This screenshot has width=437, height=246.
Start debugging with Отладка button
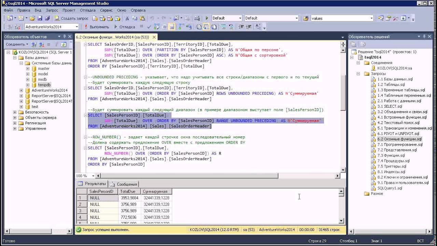125,27
